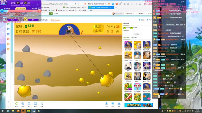The image size is (202, 113).
Task: Click the scissors screenshot toolbar icon
Action: (x=120, y=4)
